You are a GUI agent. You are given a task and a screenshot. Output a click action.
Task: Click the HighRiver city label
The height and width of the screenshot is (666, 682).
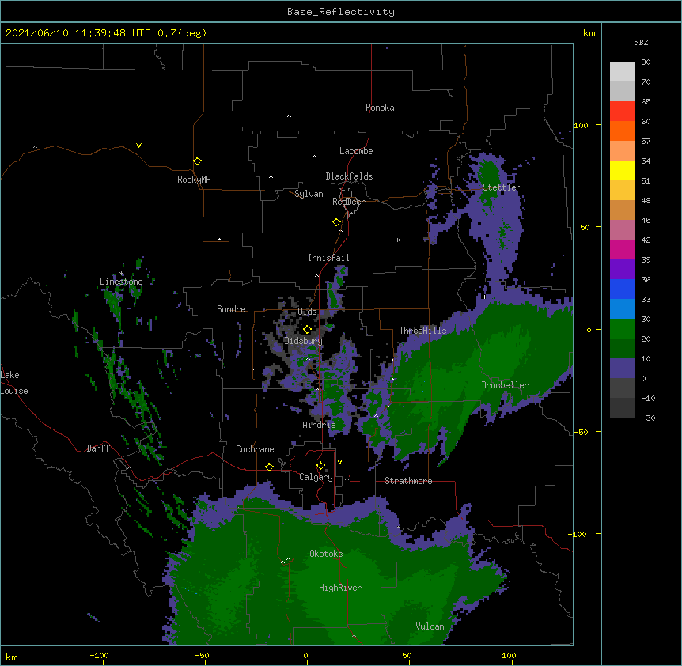pyautogui.click(x=340, y=588)
